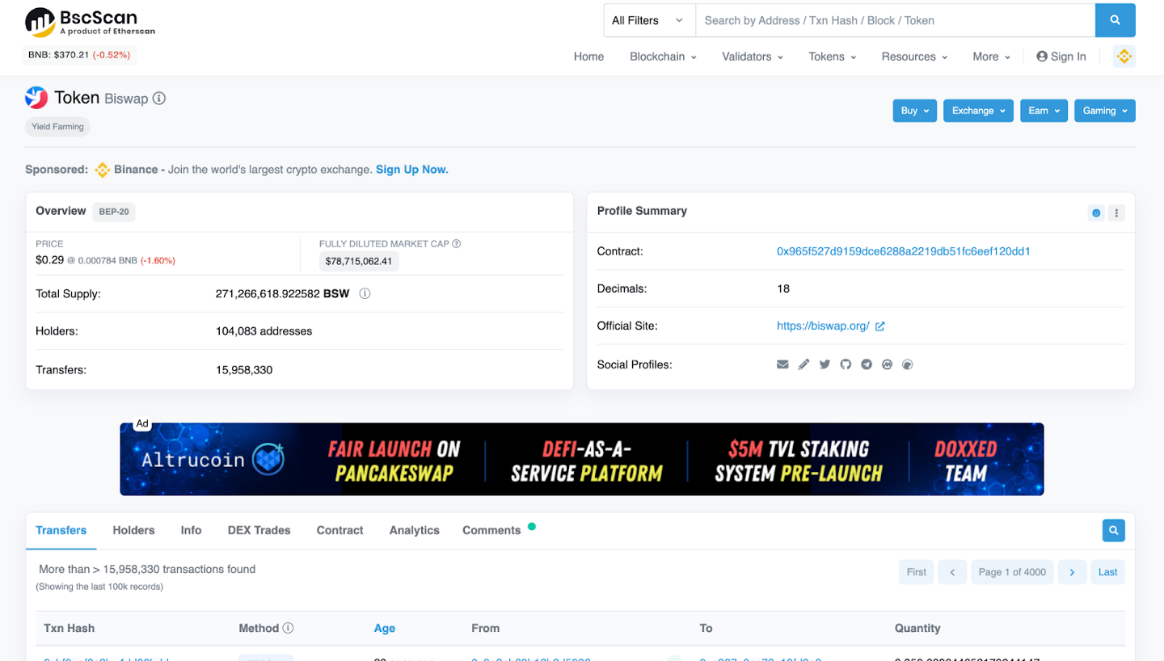Click the Yield Farming tag
1164x661 pixels.
click(57, 127)
